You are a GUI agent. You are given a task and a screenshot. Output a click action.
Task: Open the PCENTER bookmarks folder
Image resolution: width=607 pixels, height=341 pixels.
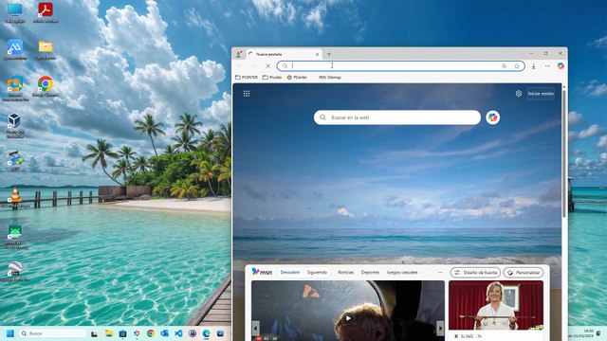(247, 78)
